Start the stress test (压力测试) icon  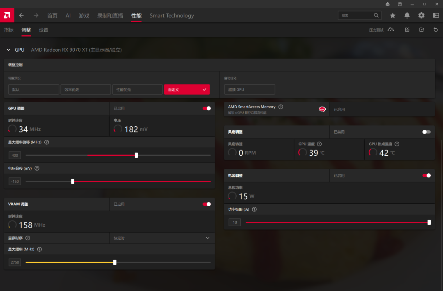pyautogui.click(x=390, y=30)
